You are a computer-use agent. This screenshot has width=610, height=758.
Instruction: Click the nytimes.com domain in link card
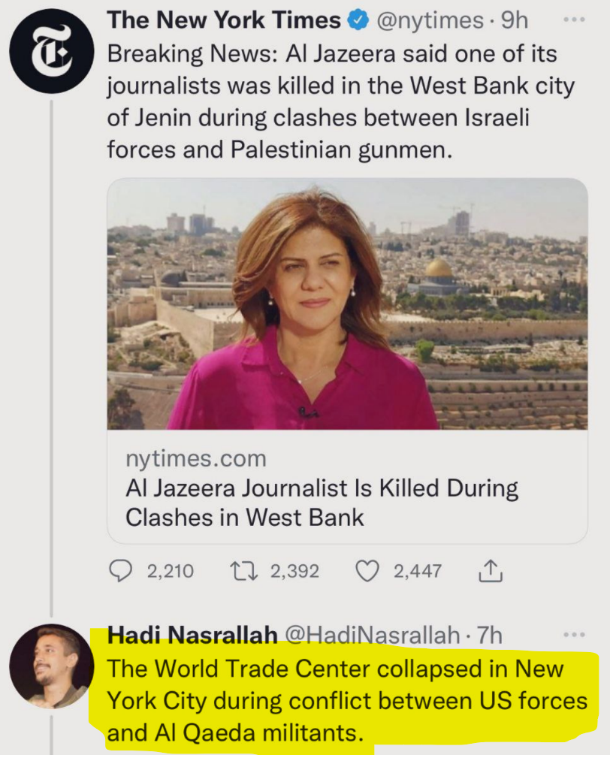click(x=195, y=458)
